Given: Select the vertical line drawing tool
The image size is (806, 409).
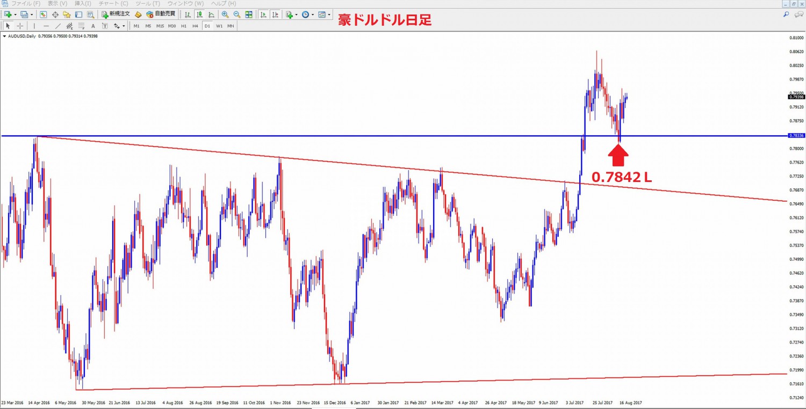Looking at the screenshot, I should coord(34,26).
